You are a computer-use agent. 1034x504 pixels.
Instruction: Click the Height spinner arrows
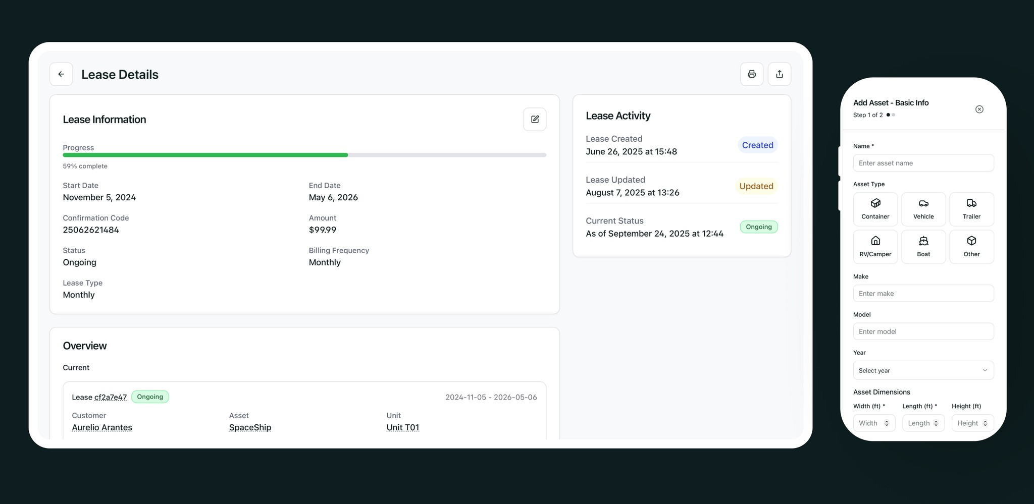click(985, 423)
